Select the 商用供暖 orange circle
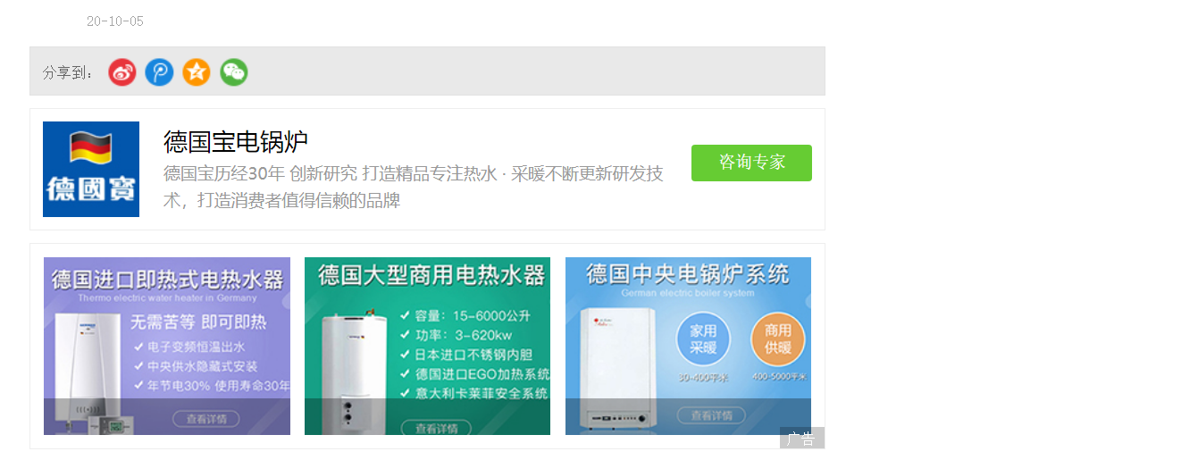The image size is (1181, 460). (778, 339)
